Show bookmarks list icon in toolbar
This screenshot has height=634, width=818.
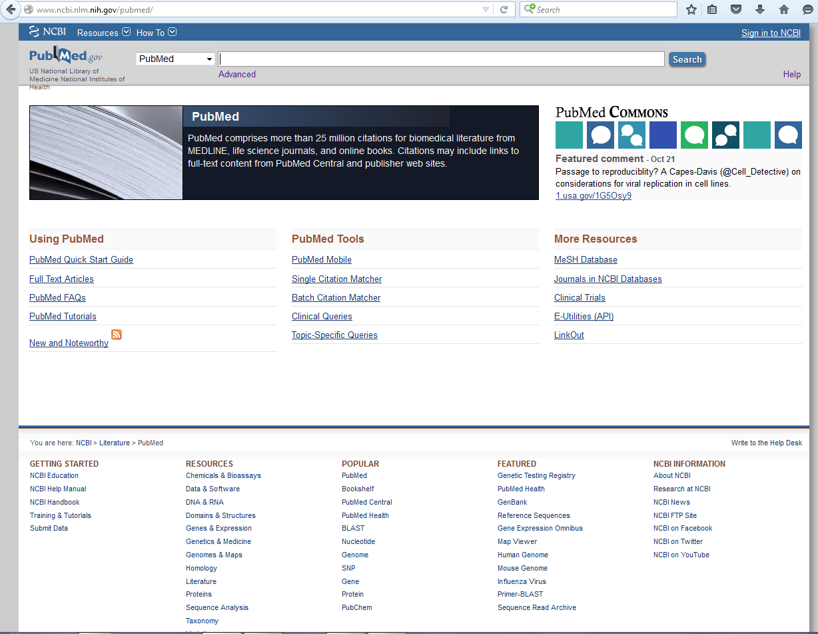(x=712, y=9)
